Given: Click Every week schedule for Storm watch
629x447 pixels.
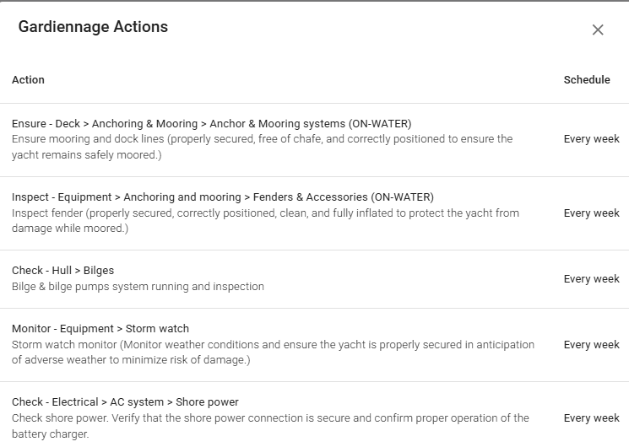Looking at the screenshot, I should 591,345.
